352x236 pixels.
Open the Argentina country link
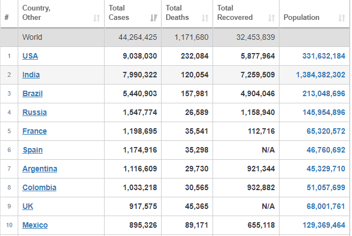[40, 169]
